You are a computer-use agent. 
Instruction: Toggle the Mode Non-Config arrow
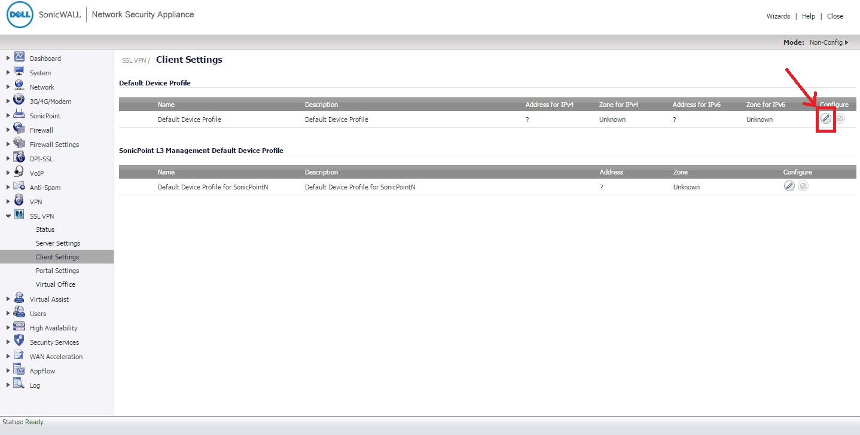tap(847, 42)
